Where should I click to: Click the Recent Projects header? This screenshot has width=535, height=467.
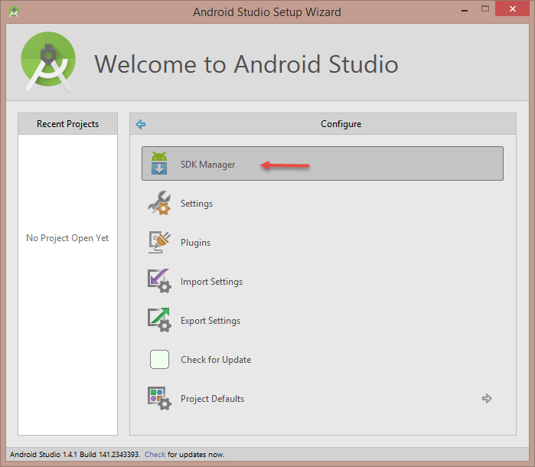pos(67,124)
